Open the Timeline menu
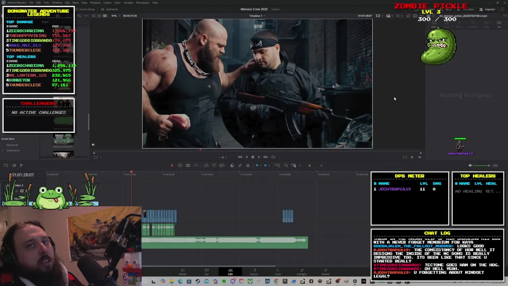The image size is (508, 286). click(x=57, y=3)
